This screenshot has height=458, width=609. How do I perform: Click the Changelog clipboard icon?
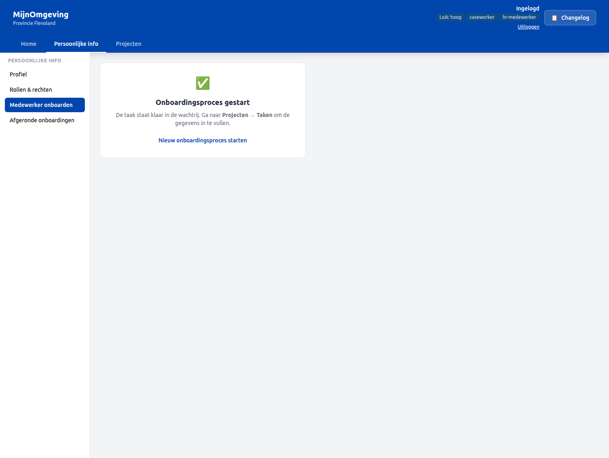(x=555, y=17)
